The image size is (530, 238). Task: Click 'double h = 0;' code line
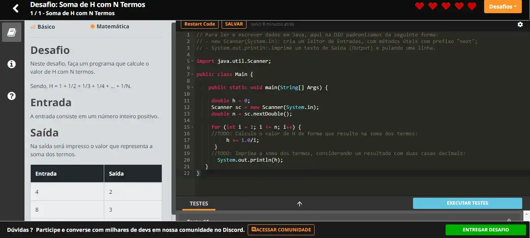231,101
